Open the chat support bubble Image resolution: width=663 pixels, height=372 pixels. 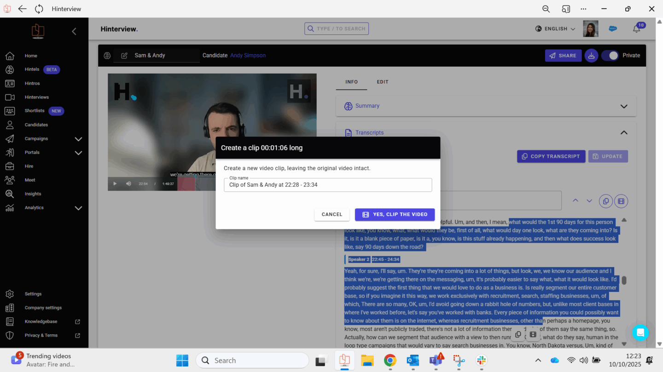[x=640, y=332]
